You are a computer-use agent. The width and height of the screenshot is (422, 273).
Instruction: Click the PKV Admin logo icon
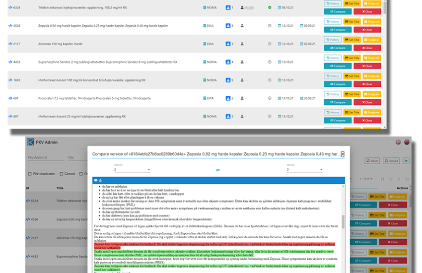coord(31,142)
